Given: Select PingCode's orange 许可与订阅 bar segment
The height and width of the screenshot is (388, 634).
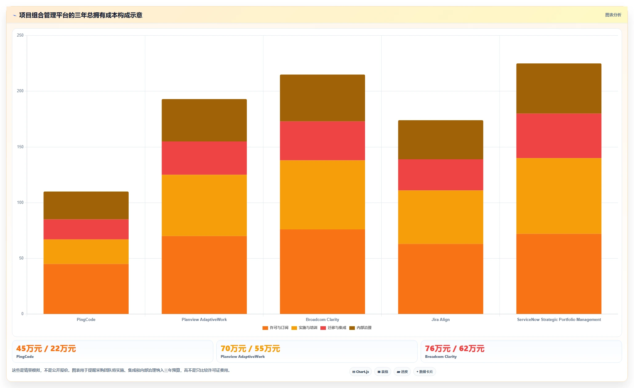Looking at the screenshot, I should click(x=86, y=289).
